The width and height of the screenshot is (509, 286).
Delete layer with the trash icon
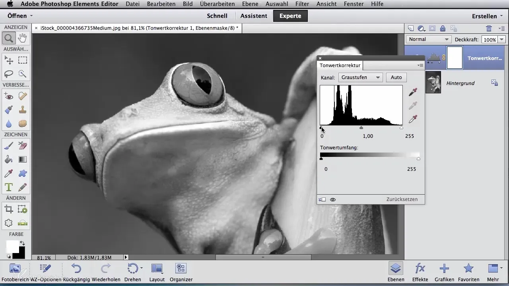pyautogui.click(x=489, y=28)
